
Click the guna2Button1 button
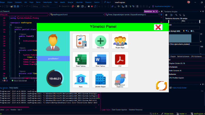click(53, 59)
